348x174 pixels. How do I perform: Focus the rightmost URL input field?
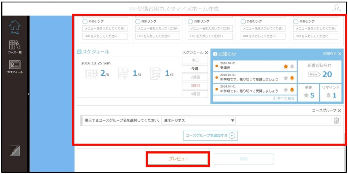[316, 36]
